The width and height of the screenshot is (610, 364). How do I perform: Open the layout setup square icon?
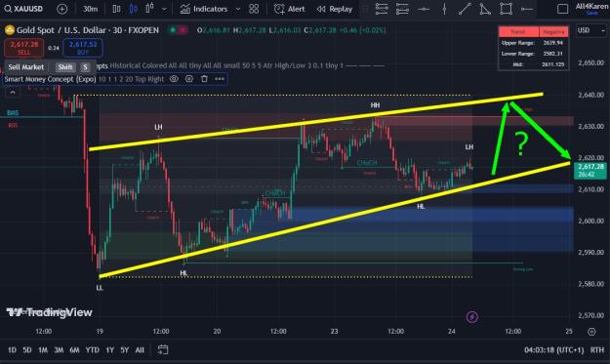tap(562, 9)
